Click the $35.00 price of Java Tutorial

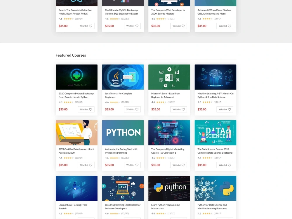point(109,109)
